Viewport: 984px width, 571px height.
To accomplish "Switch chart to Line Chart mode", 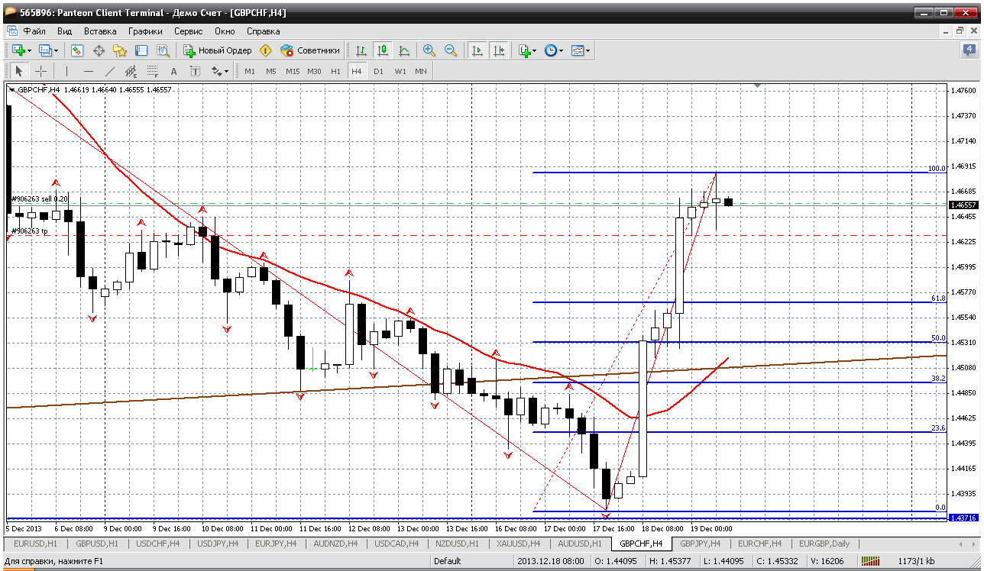I will point(404,50).
